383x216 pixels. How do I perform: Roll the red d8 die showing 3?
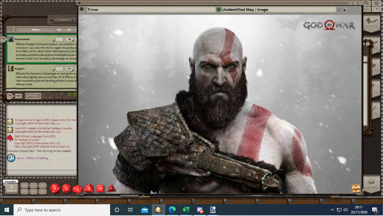89,188
